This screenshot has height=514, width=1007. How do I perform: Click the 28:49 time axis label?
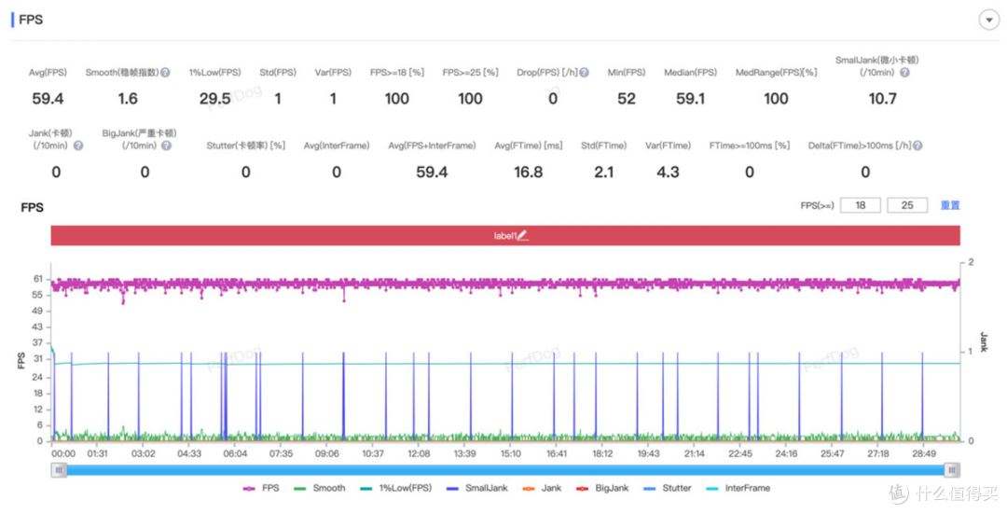coord(924,453)
